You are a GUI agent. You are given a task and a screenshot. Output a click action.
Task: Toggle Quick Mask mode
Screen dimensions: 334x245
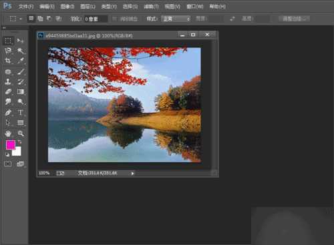pyautogui.click(x=8, y=164)
